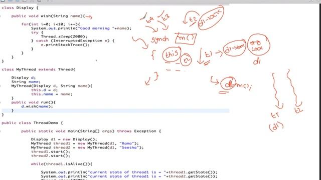Click the 'e.printStackTrace();' statement
The image size is (321, 180).
click(65, 44)
